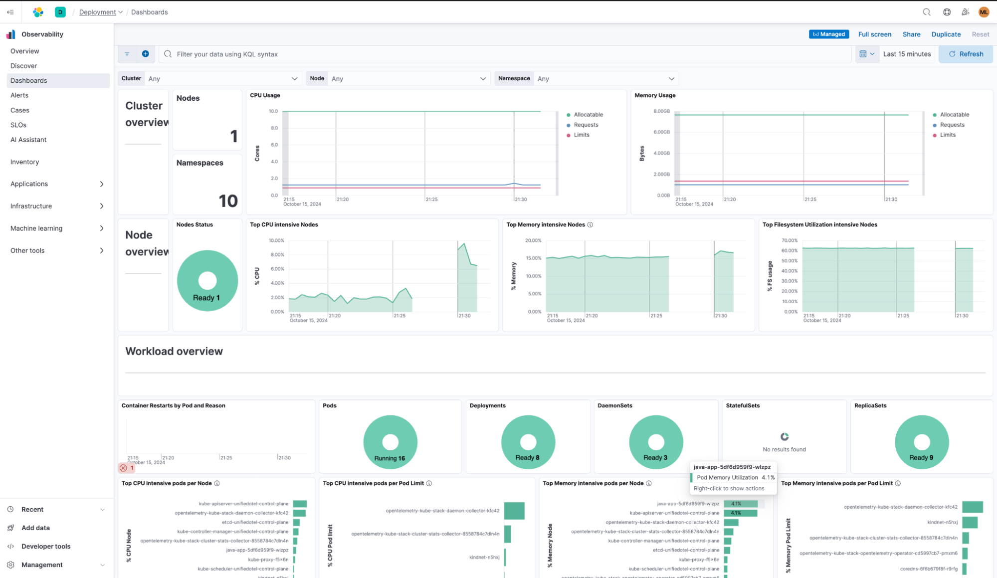Open the saved filter menu icon
The height and width of the screenshot is (578, 997).
(x=127, y=54)
